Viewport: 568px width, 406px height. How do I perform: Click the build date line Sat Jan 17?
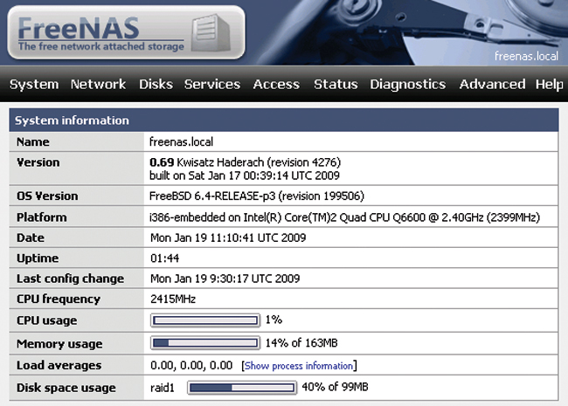pyautogui.click(x=245, y=175)
